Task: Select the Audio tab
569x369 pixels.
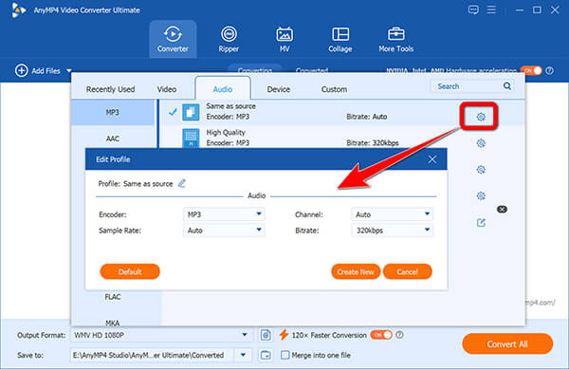Action: 223,89
